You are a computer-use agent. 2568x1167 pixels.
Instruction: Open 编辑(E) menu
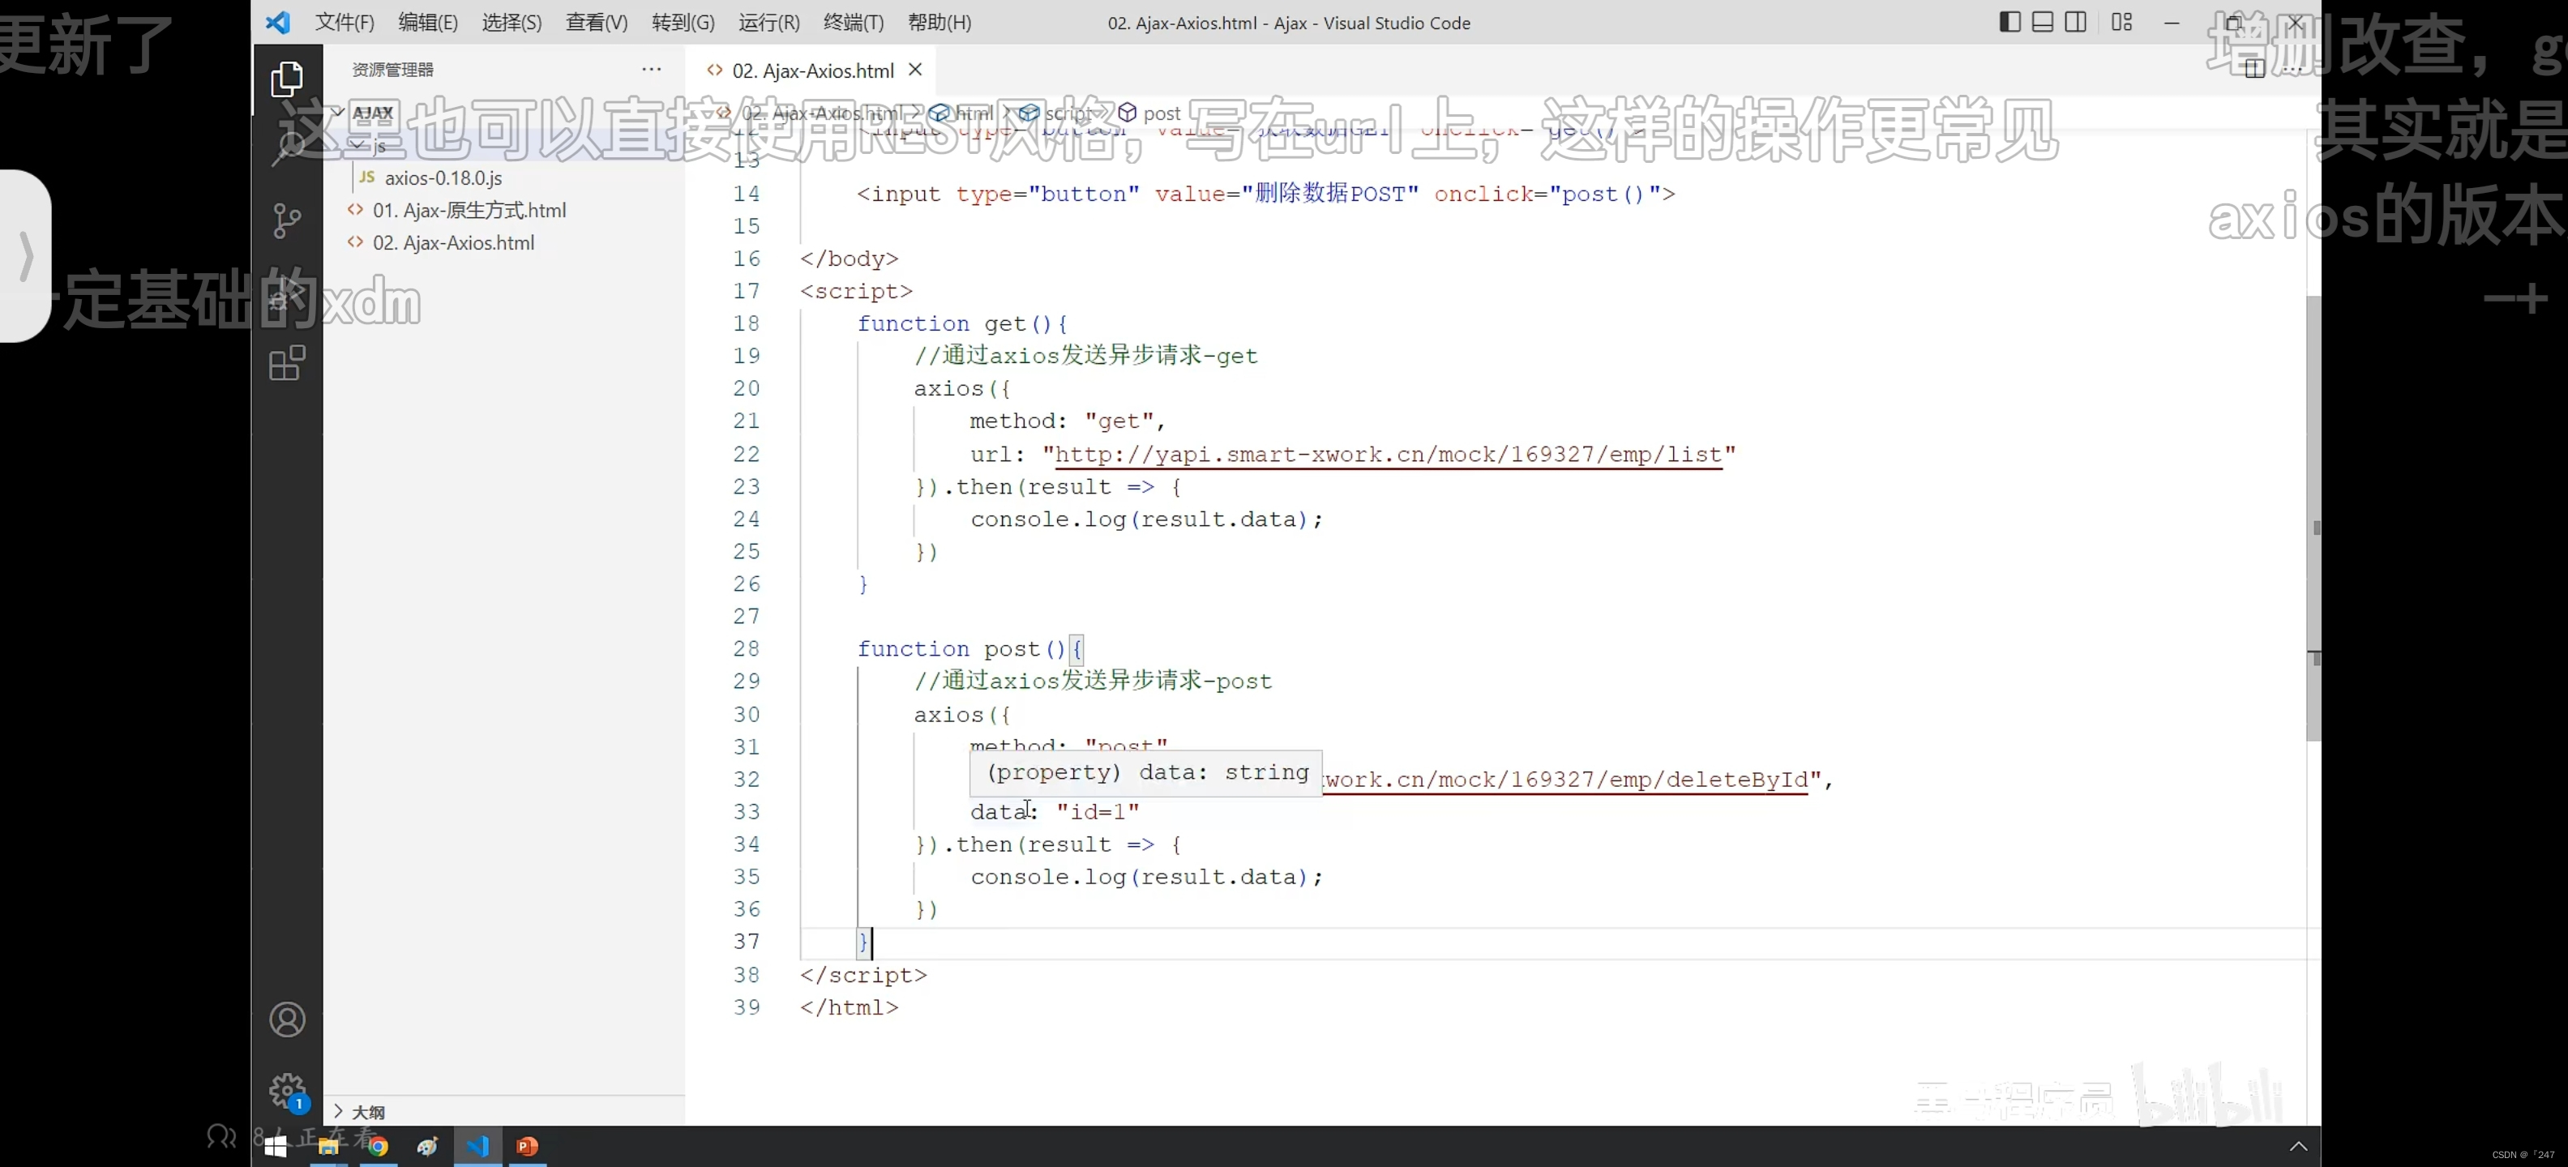428,22
